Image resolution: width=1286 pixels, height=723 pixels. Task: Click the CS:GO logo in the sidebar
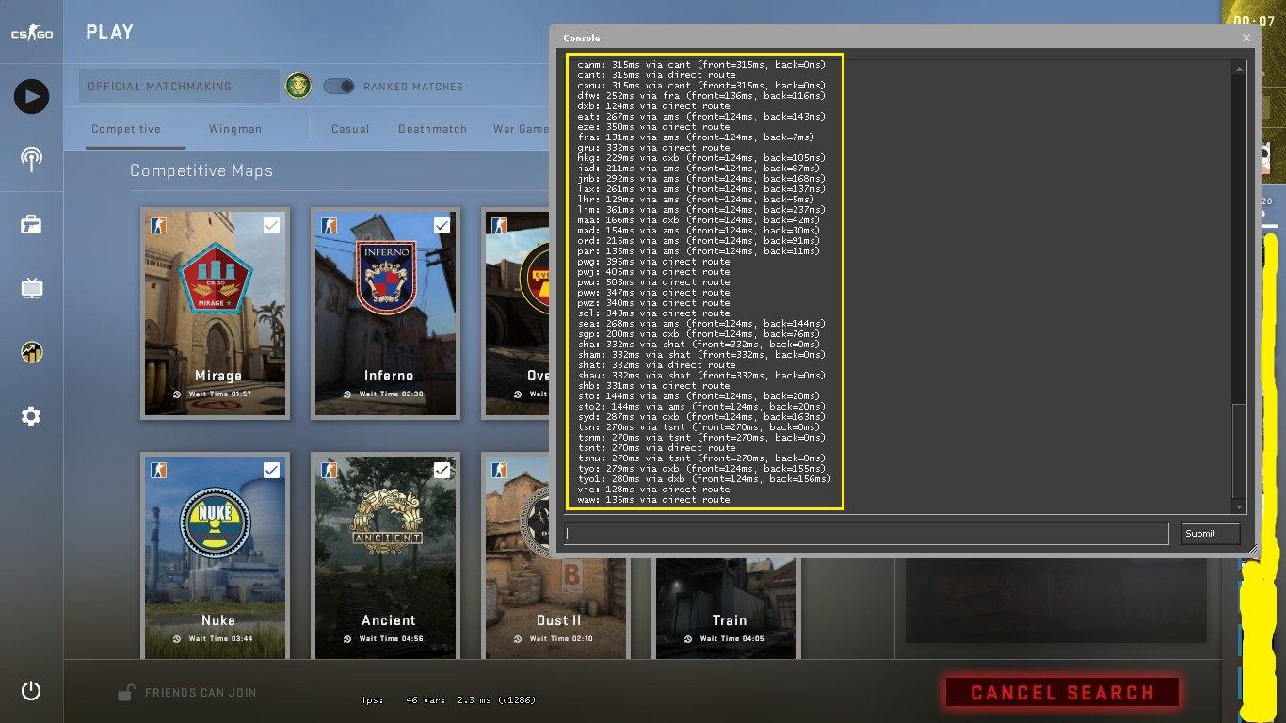[x=31, y=33]
